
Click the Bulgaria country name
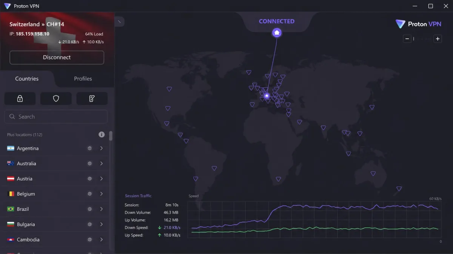26,224
